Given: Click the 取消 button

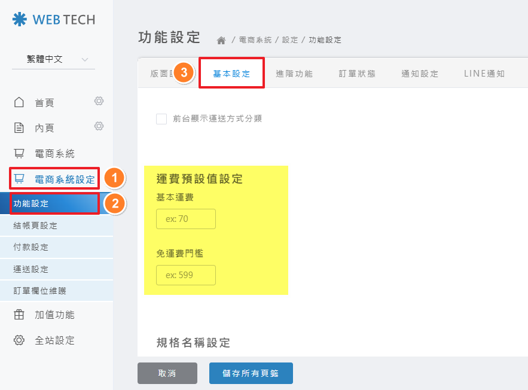Looking at the screenshot, I should tap(167, 373).
